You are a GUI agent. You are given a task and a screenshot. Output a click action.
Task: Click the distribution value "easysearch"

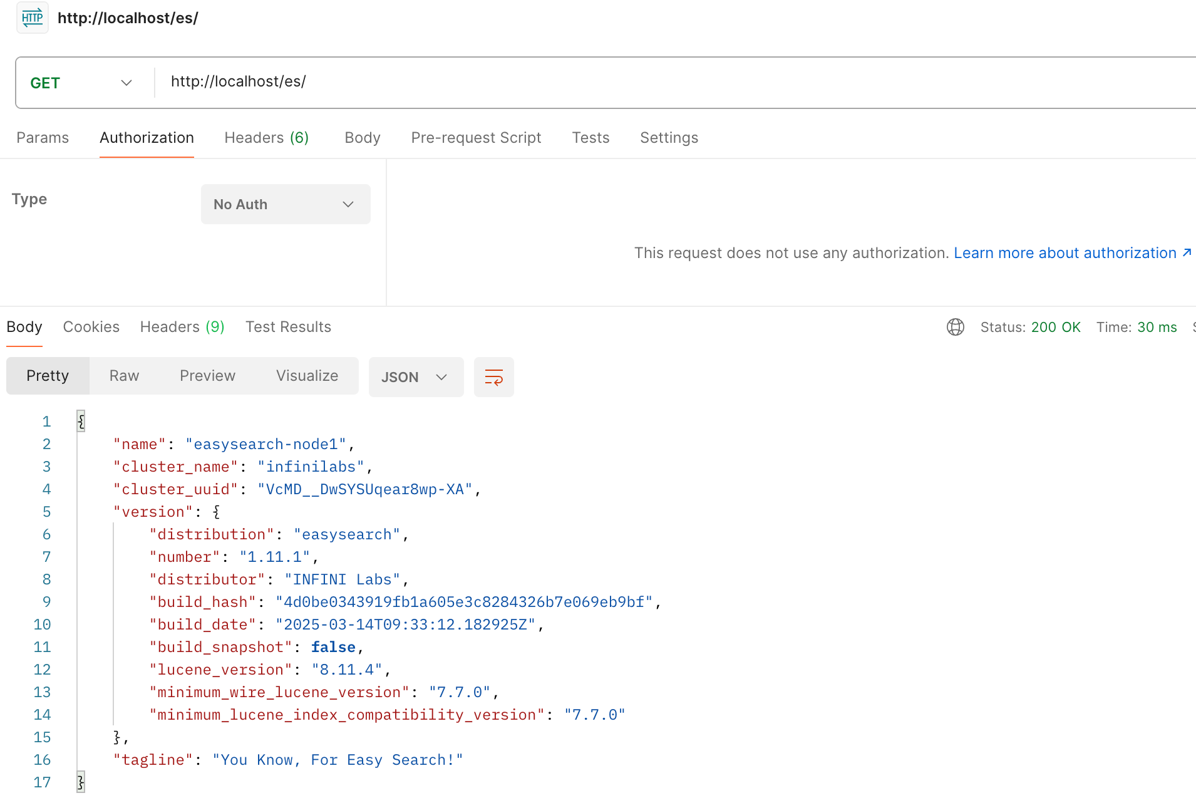[347, 534]
